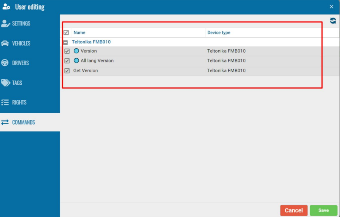Click Device type cell in the Version row
340x217 pixels.
226,51
